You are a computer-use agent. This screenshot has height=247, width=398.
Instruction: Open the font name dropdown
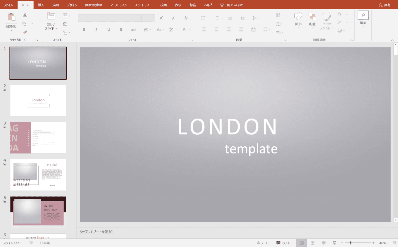(140, 18)
